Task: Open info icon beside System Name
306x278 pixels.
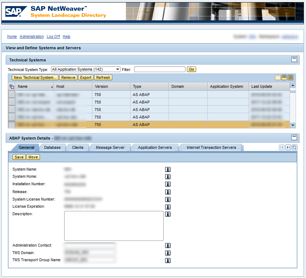Action: [168, 169]
